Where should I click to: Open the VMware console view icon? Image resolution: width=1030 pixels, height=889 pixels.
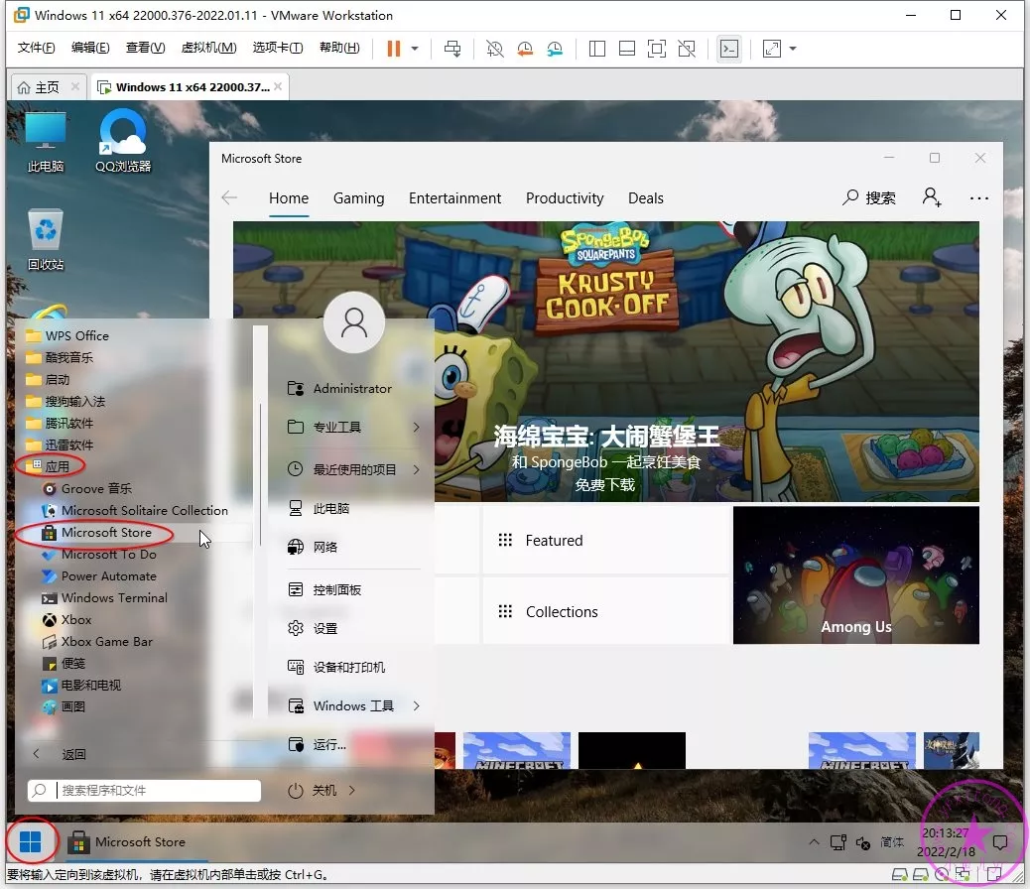tap(729, 49)
